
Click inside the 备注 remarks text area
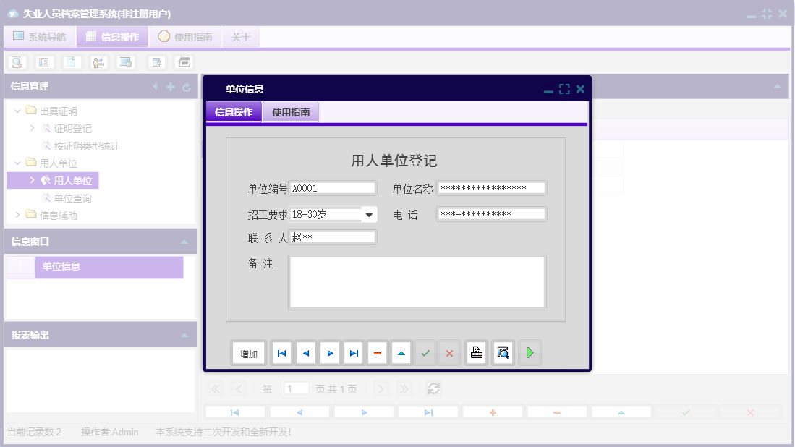pyautogui.click(x=417, y=282)
